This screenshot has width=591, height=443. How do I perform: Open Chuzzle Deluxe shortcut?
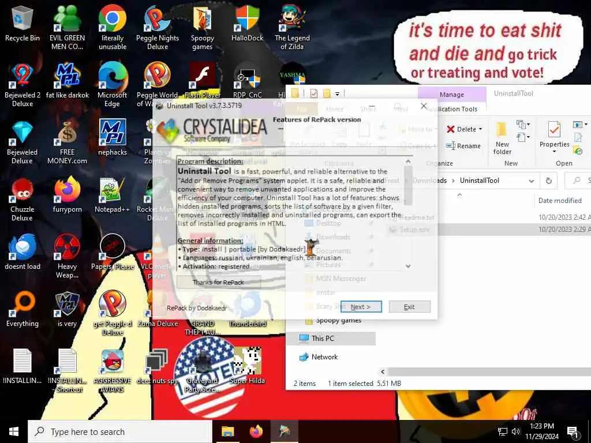tap(23, 200)
